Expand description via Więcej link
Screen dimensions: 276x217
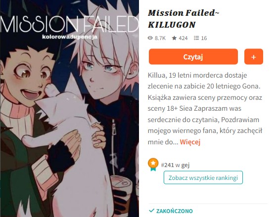[190, 142]
